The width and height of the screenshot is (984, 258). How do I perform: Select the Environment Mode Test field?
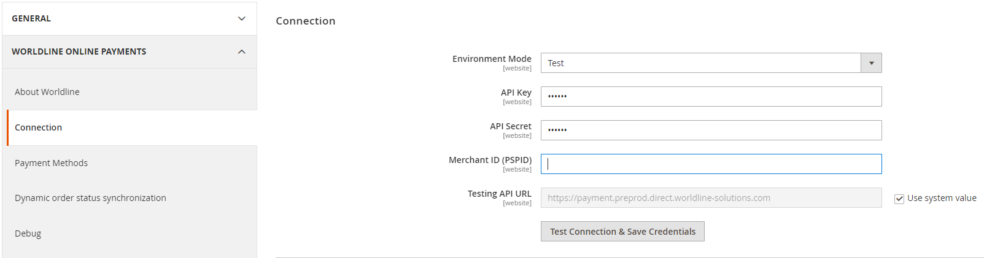[711, 63]
